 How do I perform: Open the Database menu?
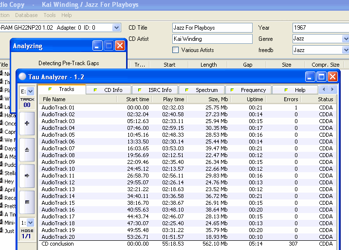[26, 15]
